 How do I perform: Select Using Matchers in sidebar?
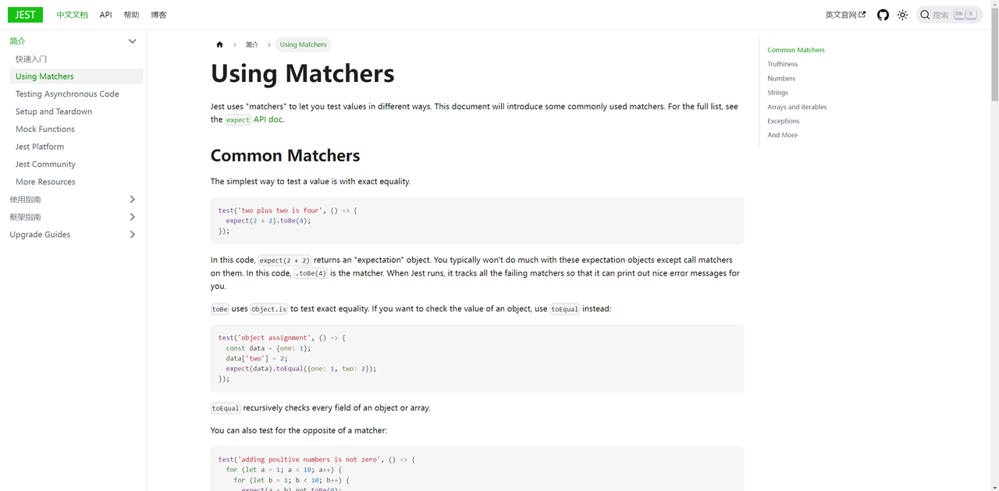(x=76, y=76)
